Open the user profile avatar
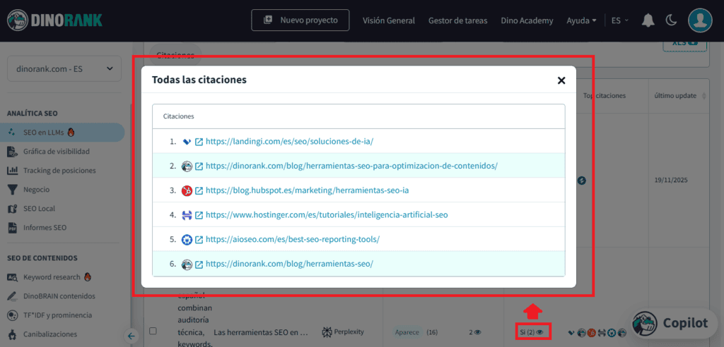Viewport: 724px width, 347px height. [700, 20]
